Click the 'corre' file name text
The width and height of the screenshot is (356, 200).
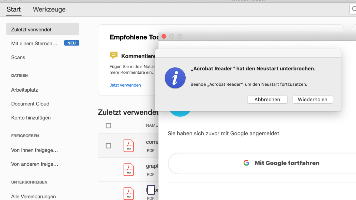[152, 142]
